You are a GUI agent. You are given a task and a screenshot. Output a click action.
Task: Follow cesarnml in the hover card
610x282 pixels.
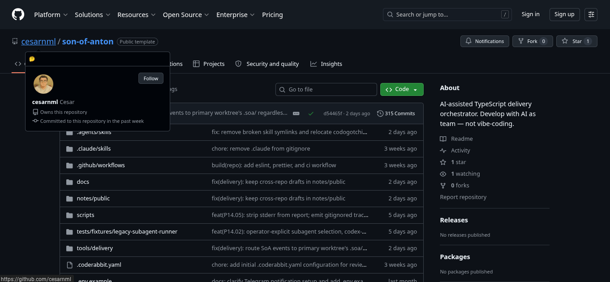point(151,78)
